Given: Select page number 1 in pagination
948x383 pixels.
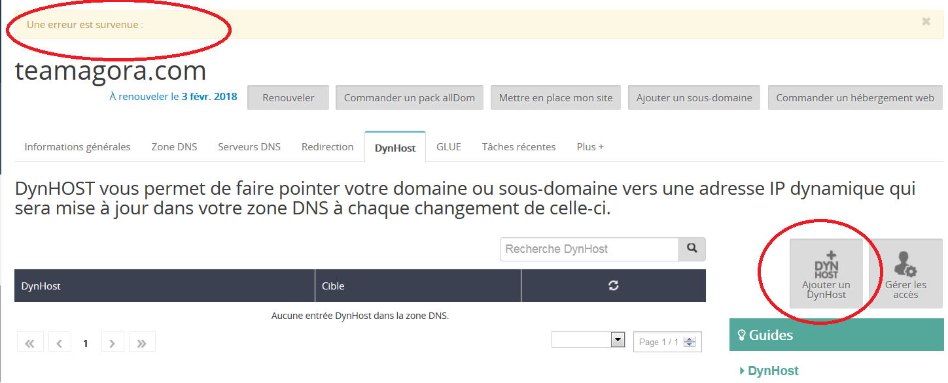Looking at the screenshot, I should 86,342.
